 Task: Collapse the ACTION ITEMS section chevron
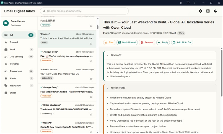point(108,88)
